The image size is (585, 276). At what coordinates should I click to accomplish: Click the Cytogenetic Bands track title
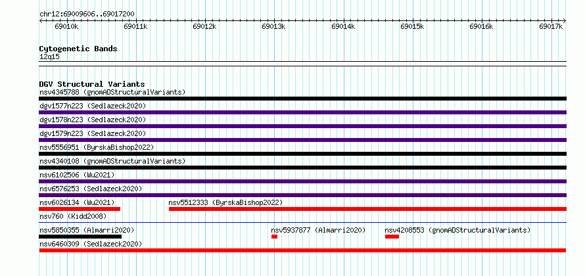78,49
